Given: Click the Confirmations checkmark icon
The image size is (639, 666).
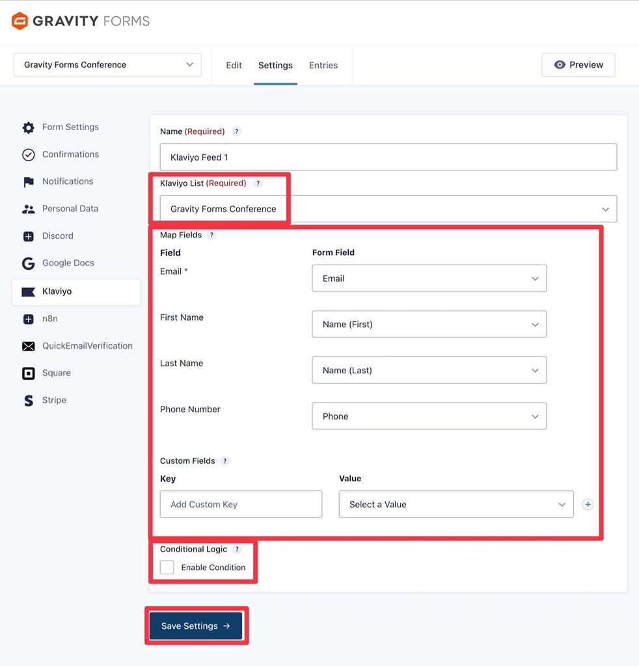Looking at the screenshot, I should [x=29, y=155].
